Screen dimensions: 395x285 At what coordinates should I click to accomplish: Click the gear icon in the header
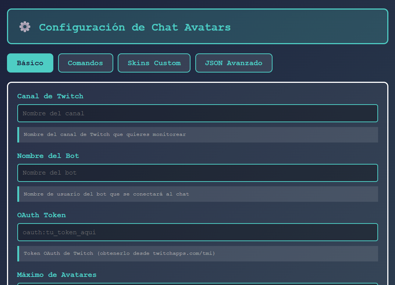point(25,27)
